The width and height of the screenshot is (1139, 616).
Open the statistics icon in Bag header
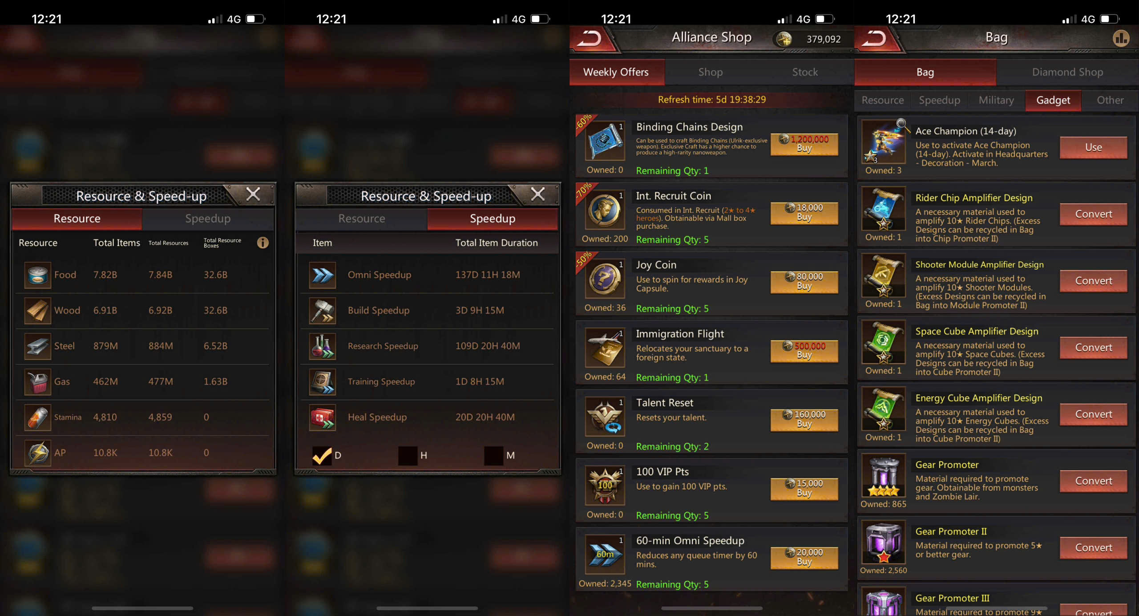pos(1121,38)
